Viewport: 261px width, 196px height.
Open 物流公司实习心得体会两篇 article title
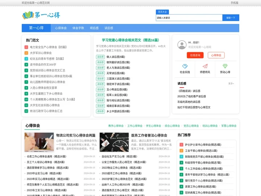click(76, 135)
